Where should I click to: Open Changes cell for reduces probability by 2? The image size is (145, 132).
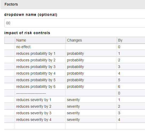click(x=91, y=60)
